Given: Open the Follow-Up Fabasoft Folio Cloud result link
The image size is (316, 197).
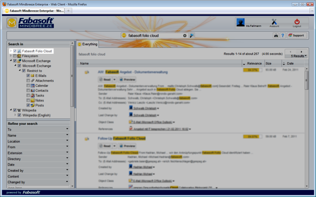Looking at the screenshot, I should 122,138.
